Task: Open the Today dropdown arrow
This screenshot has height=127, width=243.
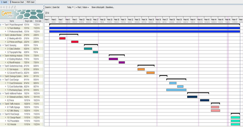Action: (x=73, y=7)
